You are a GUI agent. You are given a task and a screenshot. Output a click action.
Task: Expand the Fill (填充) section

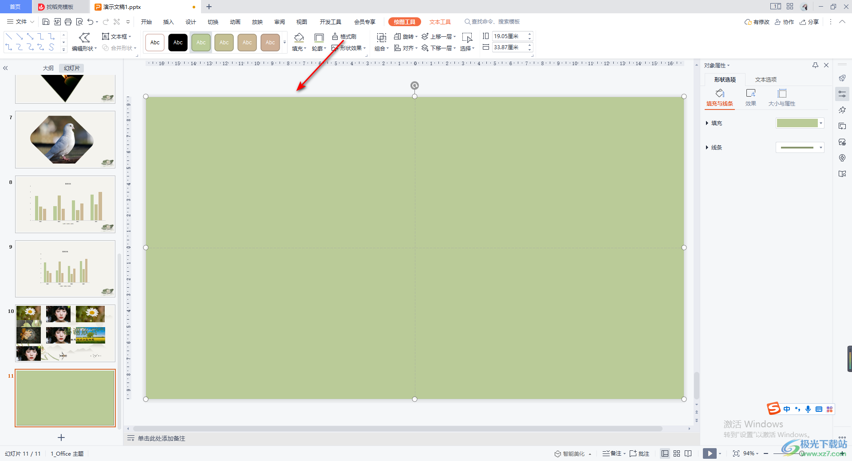[x=714, y=123]
